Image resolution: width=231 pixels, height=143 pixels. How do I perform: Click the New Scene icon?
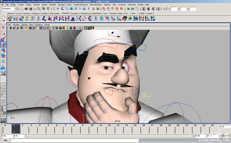click(x=22, y=9)
